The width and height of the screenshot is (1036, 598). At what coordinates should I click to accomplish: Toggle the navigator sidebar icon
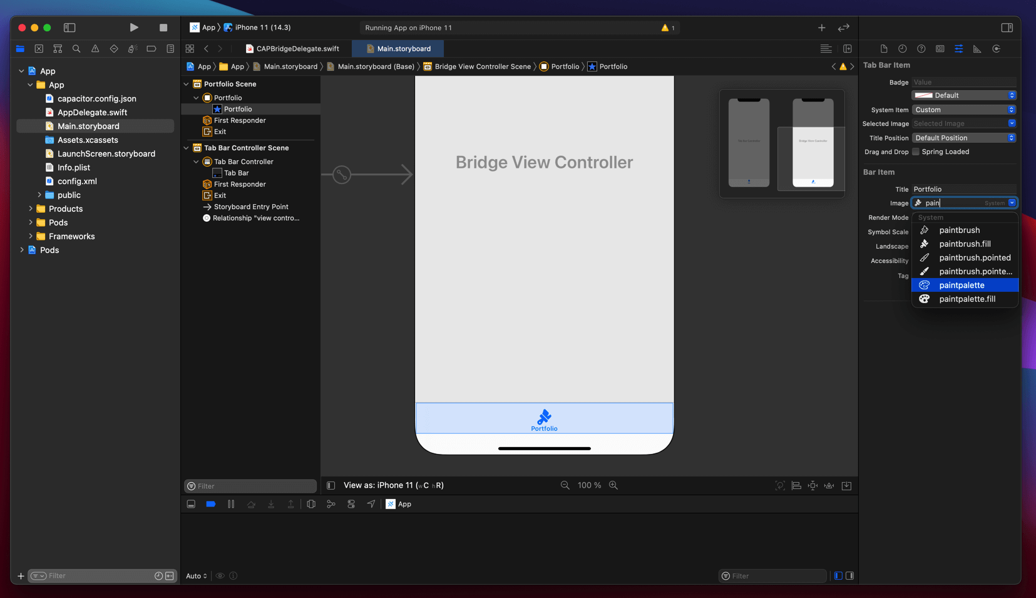tap(69, 28)
